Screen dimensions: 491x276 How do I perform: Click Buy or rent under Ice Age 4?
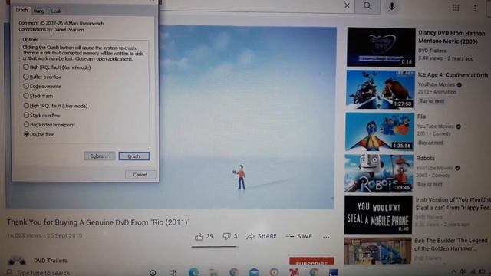431,100
